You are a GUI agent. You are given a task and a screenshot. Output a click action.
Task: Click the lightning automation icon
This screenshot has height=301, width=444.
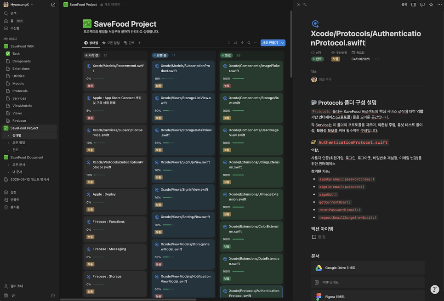pos(242,43)
